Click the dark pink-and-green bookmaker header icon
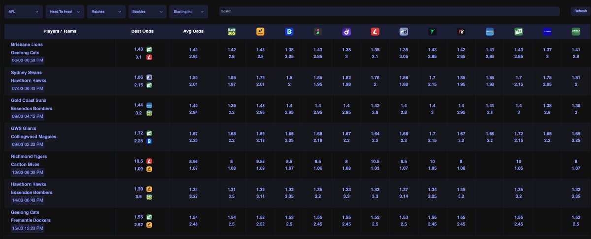Viewport: 591px width, 239px height. [x=318, y=32]
